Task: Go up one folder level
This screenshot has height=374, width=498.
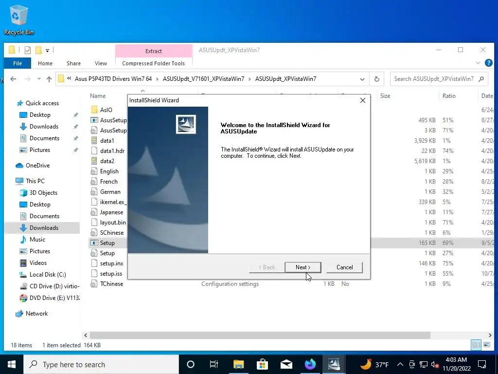Action: click(49, 79)
